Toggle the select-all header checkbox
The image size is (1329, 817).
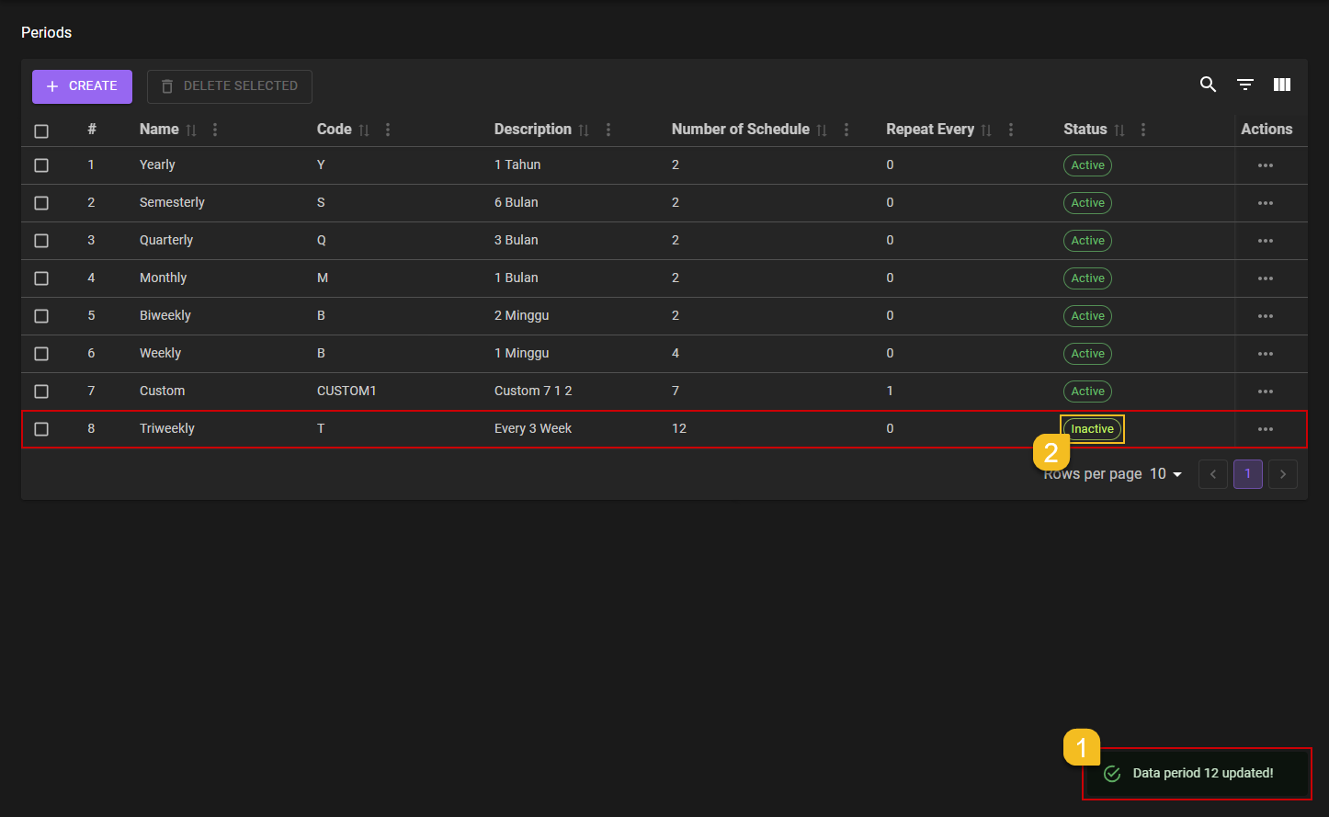coord(41,130)
